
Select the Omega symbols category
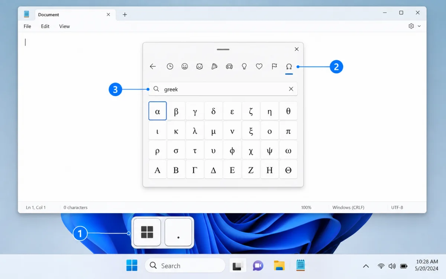(x=289, y=66)
